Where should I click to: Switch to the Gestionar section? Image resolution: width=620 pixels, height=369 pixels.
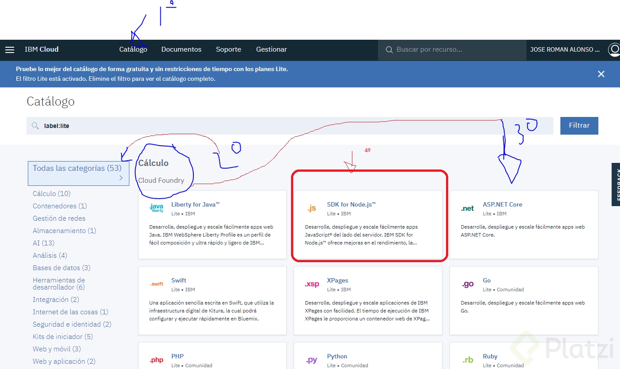pos(271,49)
